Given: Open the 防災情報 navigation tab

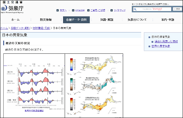Looking at the screenshot, I should 46,20.
